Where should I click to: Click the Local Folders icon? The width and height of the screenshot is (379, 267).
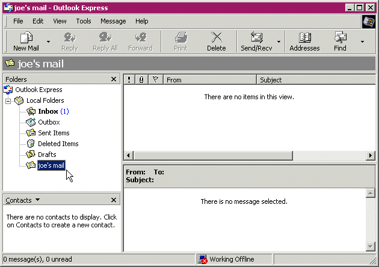(x=19, y=100)
